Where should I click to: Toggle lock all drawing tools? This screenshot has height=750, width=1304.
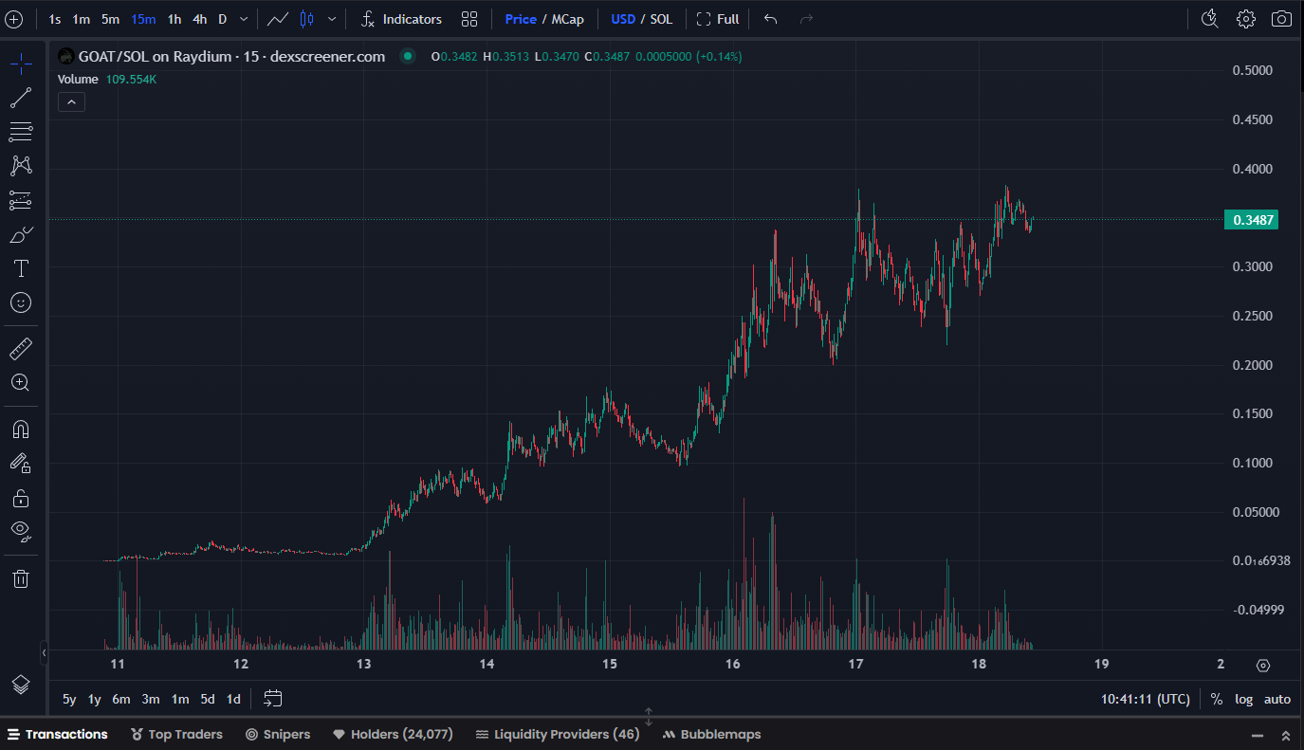(21, 497)
